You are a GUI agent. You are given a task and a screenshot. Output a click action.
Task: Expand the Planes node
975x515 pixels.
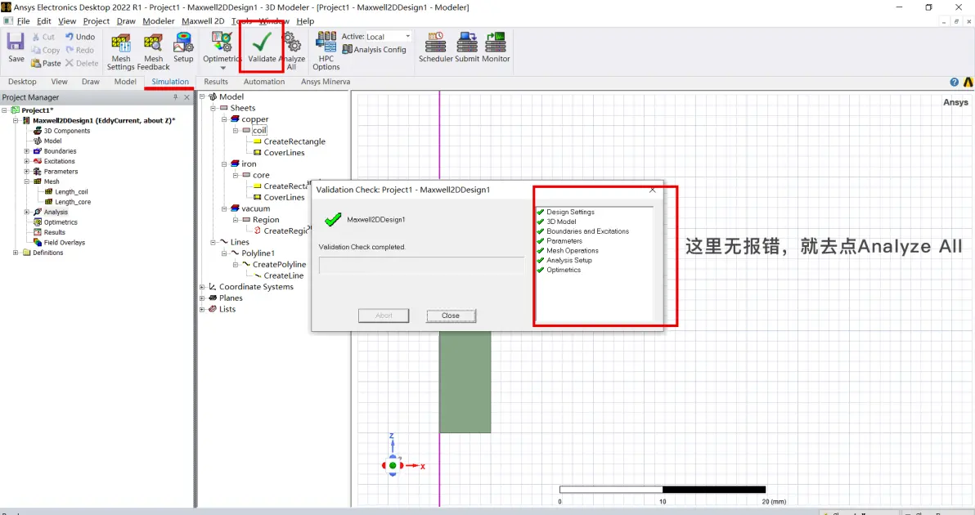pyautogui.click(x=202, y=298)
